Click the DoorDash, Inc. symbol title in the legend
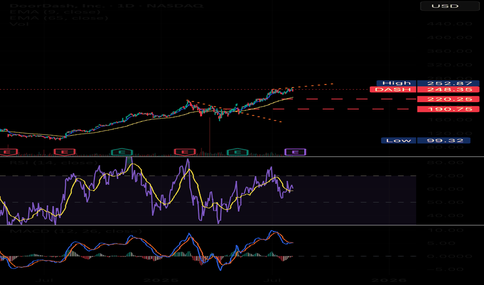 click(x=106, y=6)
